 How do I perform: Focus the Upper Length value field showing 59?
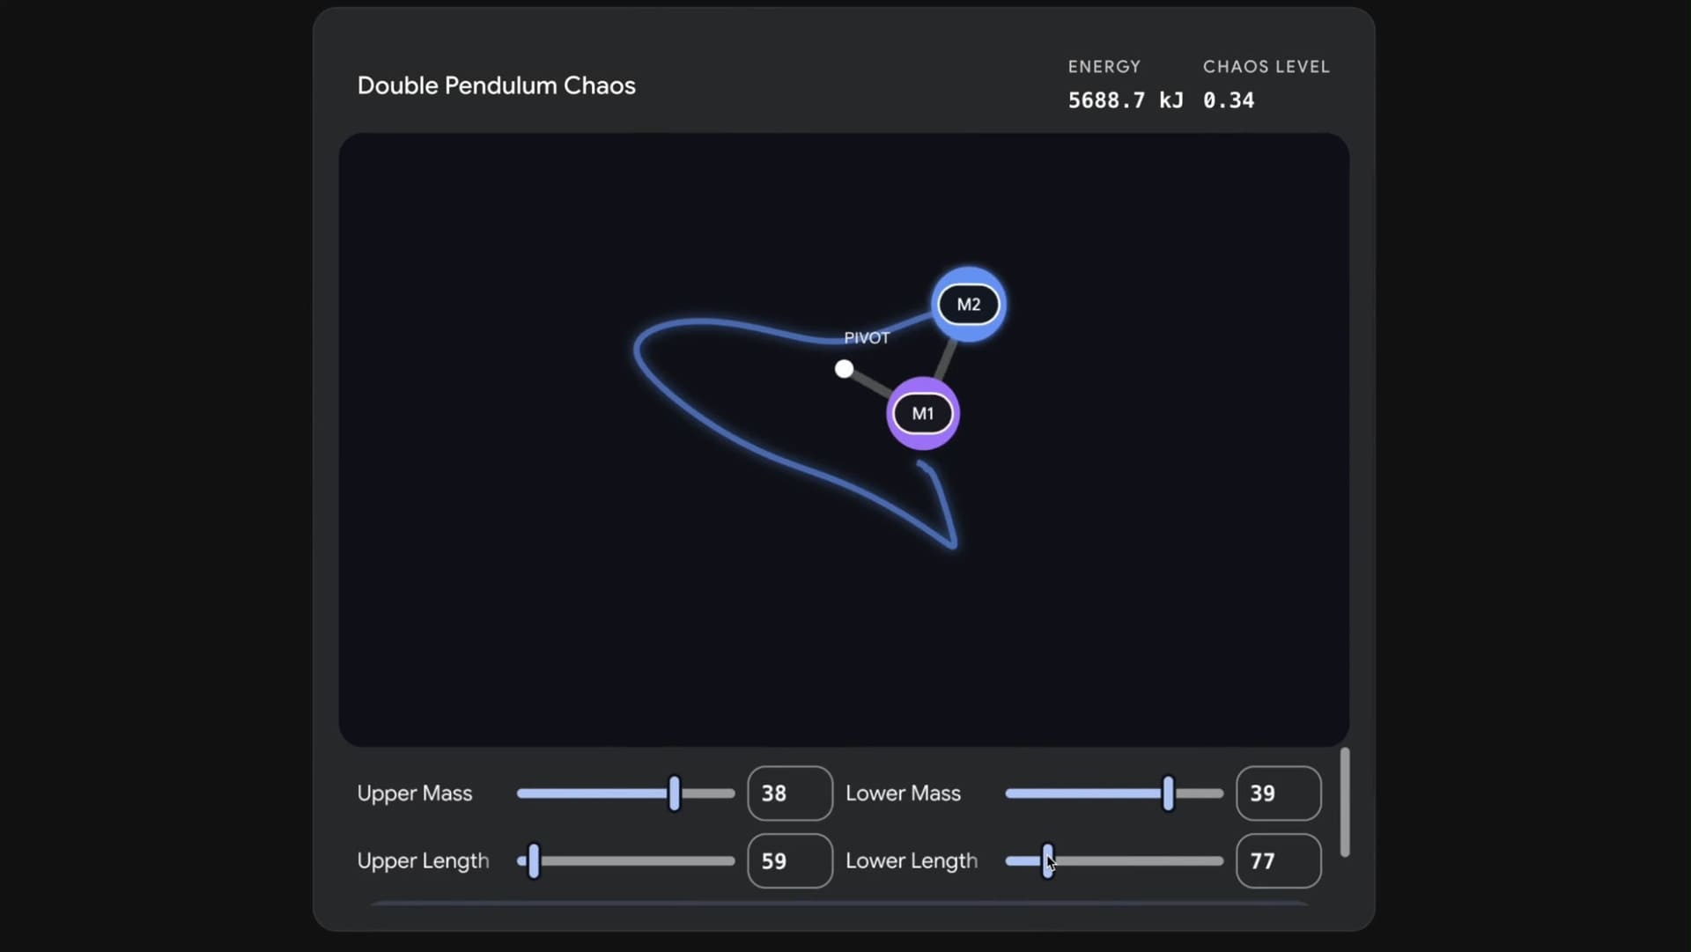click(x=789, y=861)
